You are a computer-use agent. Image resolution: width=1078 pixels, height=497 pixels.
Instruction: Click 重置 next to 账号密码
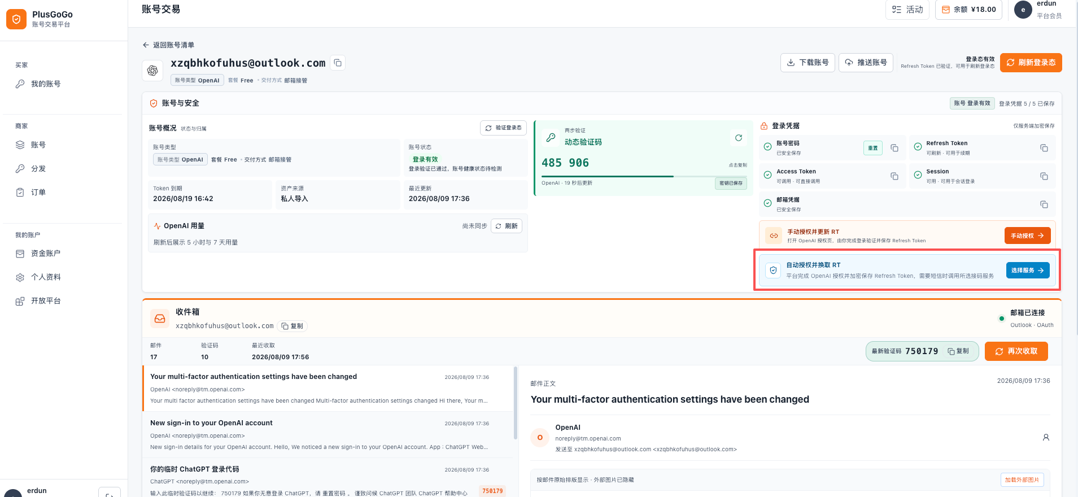[873, 148]
